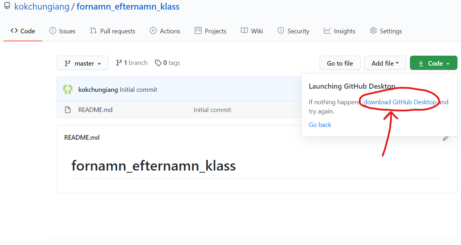The width and height of the screenshot is (461, 245).
Task: Open the Security tab
Action: (293, 31)
